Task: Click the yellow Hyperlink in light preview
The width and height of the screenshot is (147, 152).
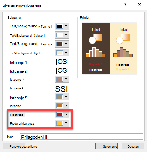Action: (123, 69)
